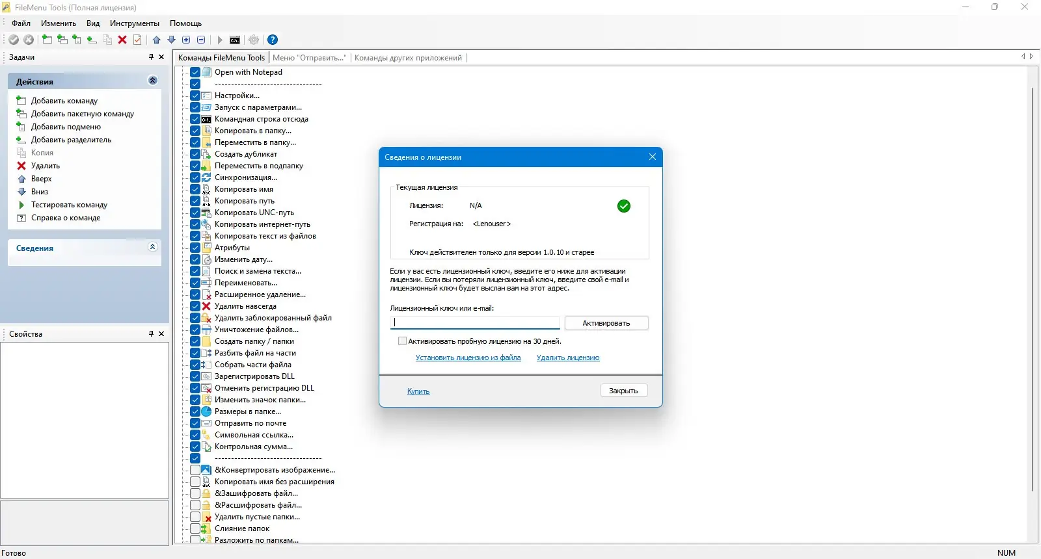Click the Размеры в папке pie chart icon
The height and width of the screenshot is (559, 1041).
(x=206, y=411)
